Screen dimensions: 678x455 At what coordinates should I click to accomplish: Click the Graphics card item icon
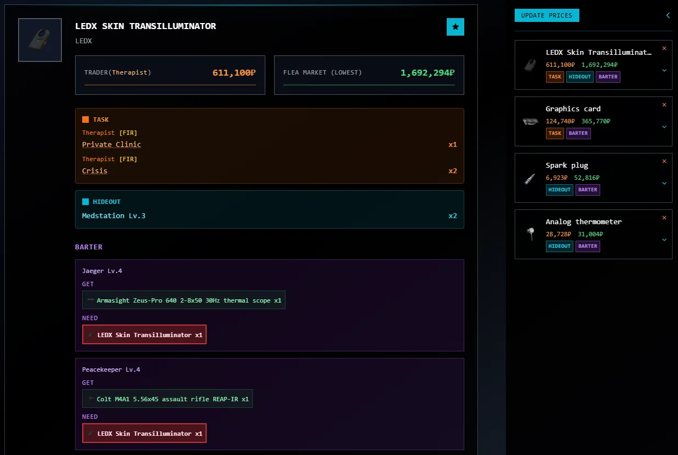530,122
